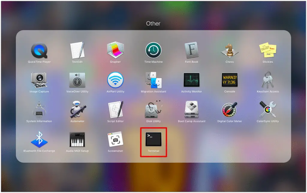The width and height of the screenshot is (307, 193).
Task: Launch Stickies
Action: click(267, 51)
